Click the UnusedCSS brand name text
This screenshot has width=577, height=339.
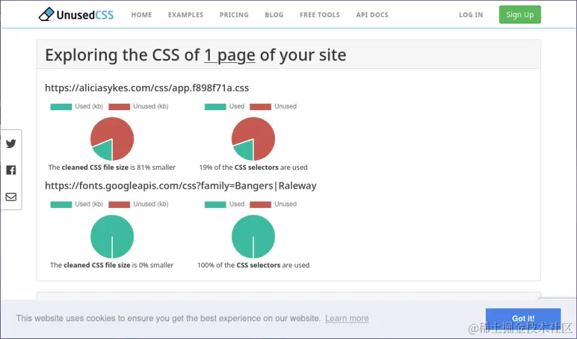click(x=85, y=14)
